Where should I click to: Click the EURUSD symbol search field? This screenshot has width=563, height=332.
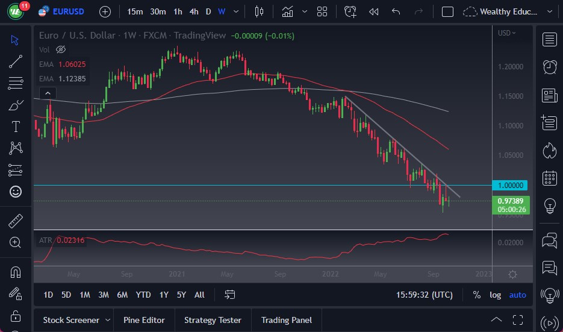tap(67, 11)
